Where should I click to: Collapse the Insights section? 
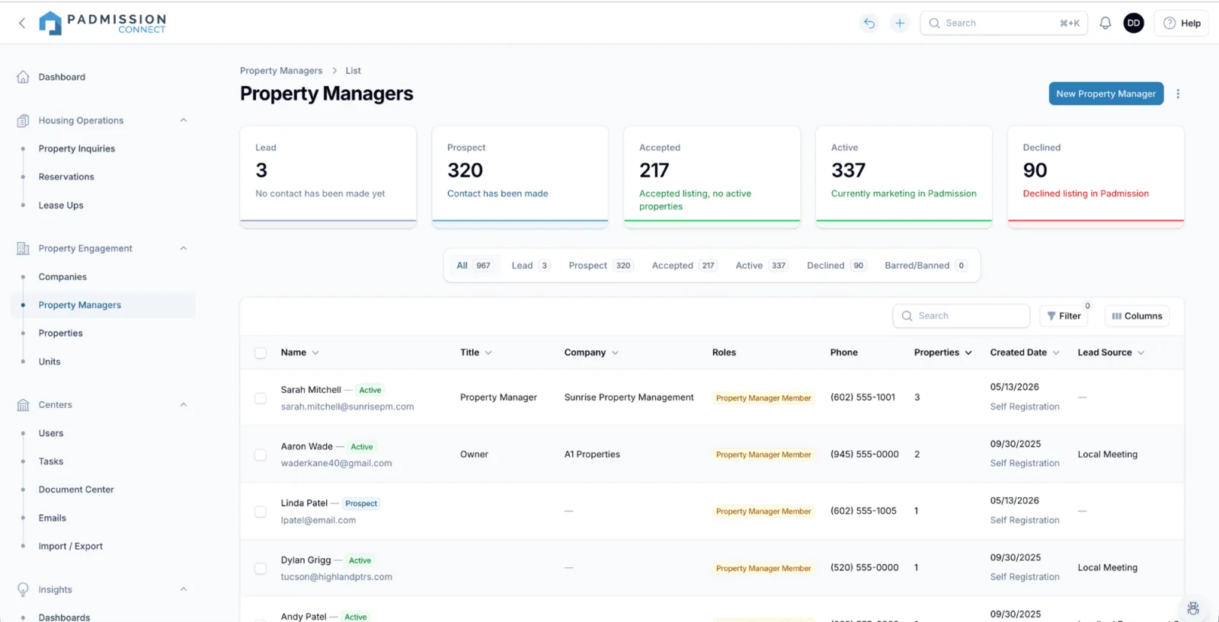[x=184, y=589]
